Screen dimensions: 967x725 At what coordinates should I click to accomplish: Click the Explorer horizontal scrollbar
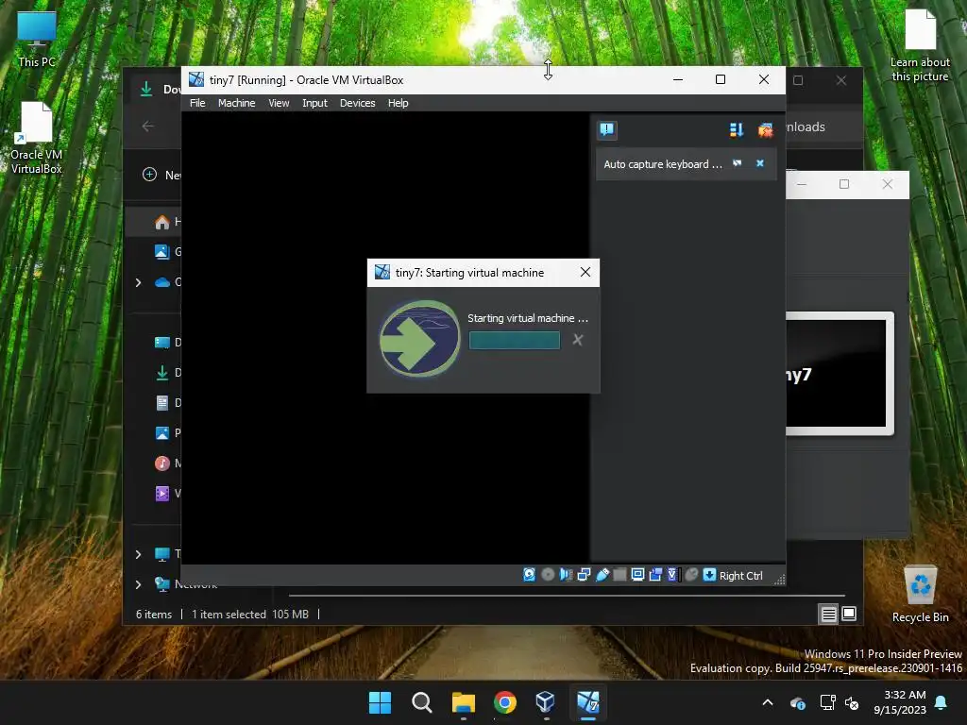pyautogui.click(x=567, y=596)
